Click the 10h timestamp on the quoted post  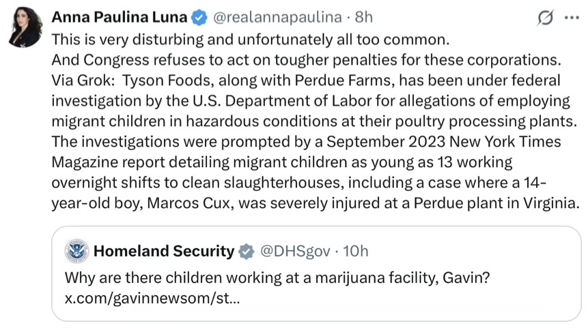[356, 251]
